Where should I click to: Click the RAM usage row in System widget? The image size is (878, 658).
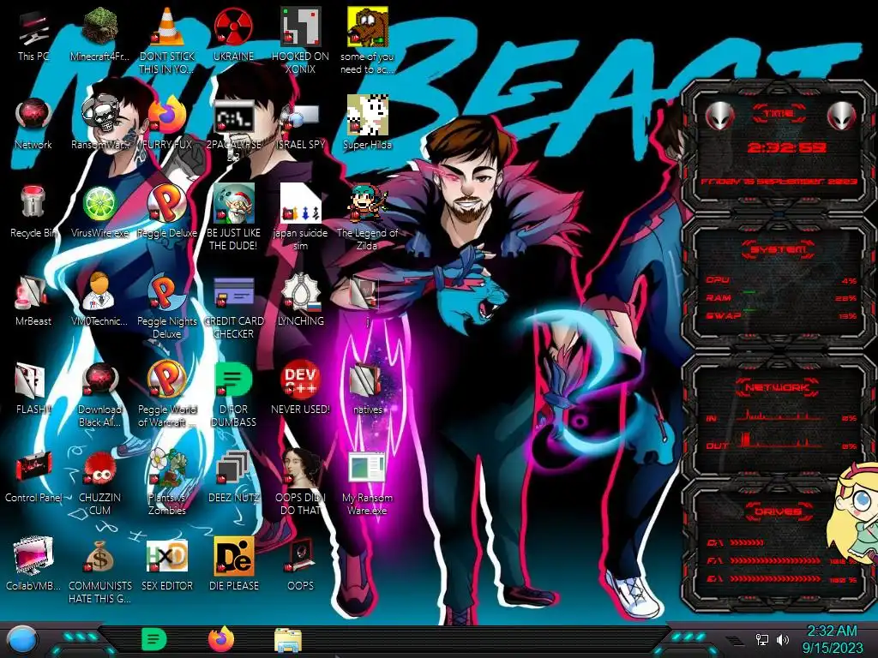(781, 297)
